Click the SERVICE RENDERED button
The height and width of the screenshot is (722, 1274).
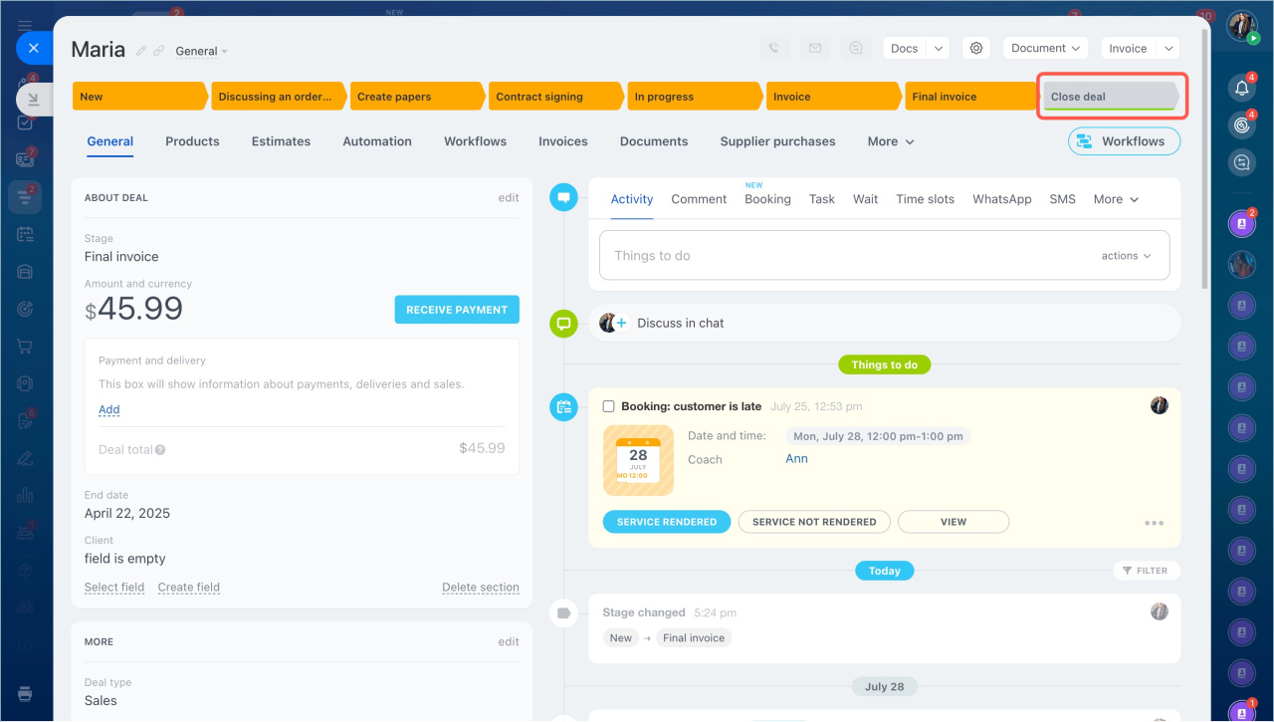click(x=666, y=522)
